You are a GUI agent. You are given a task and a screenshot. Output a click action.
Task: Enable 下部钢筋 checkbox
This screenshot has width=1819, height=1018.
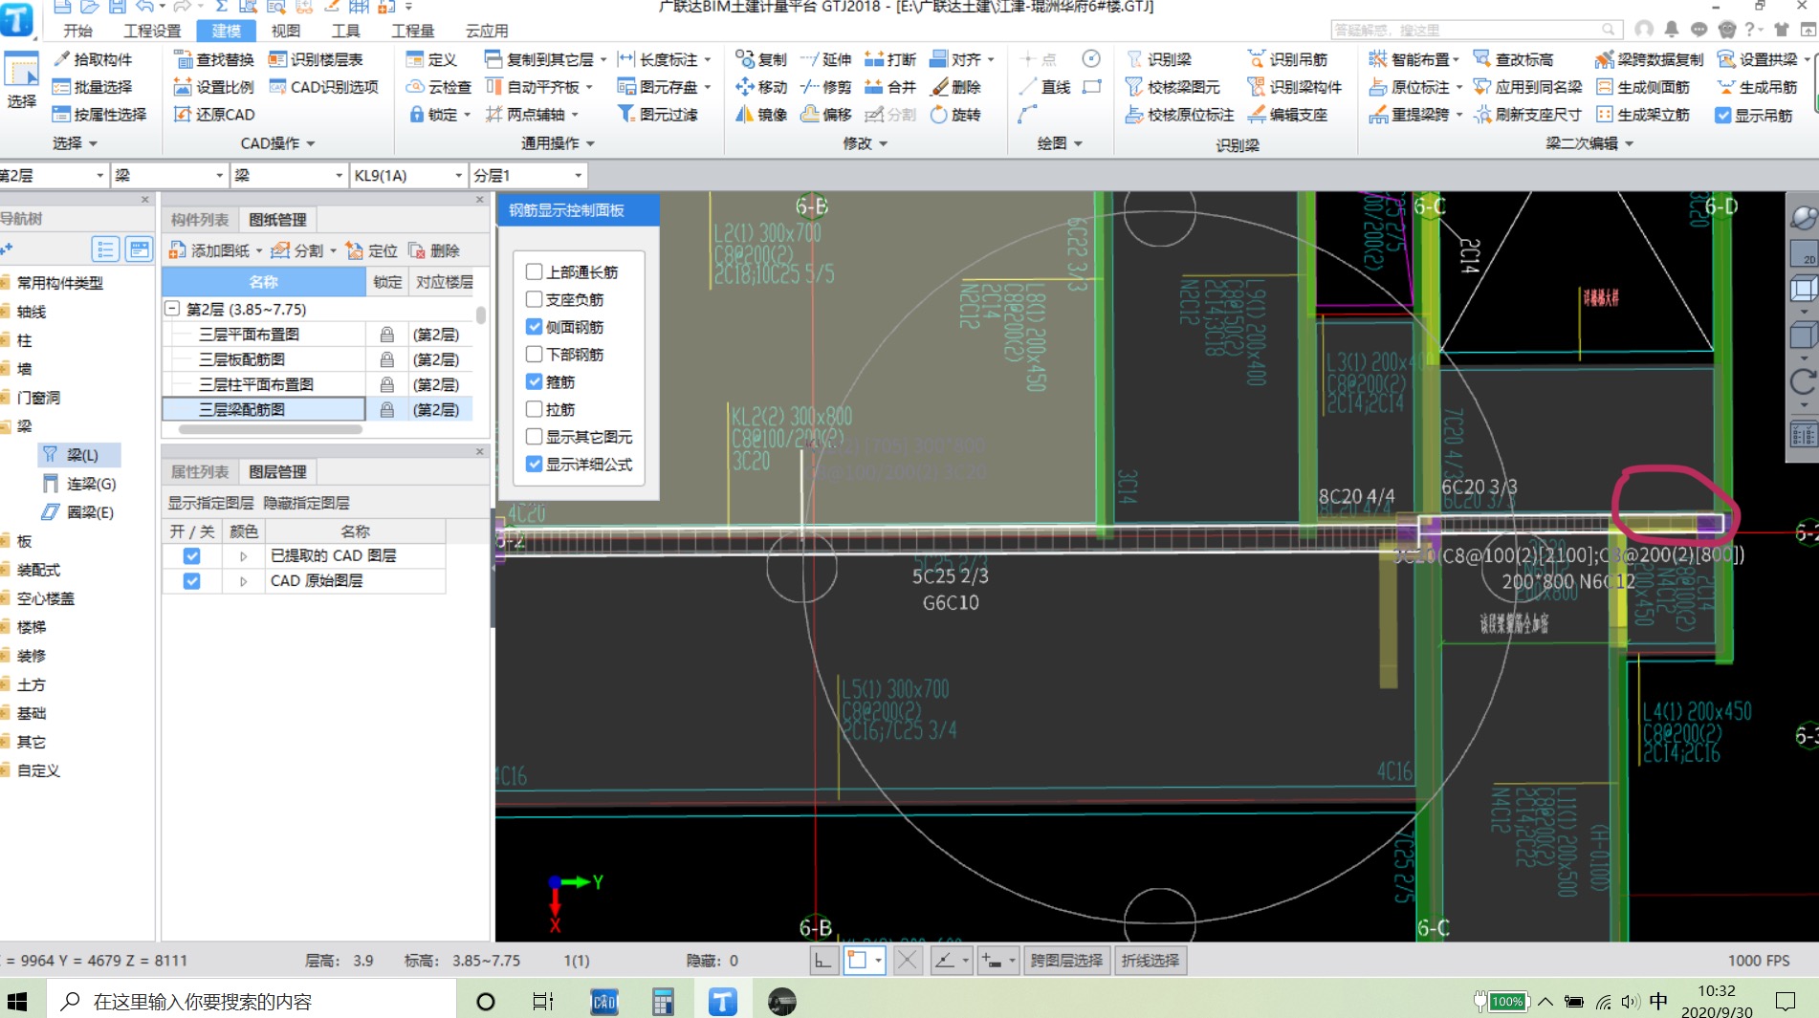pyautogui.click(x=535, y=354)
